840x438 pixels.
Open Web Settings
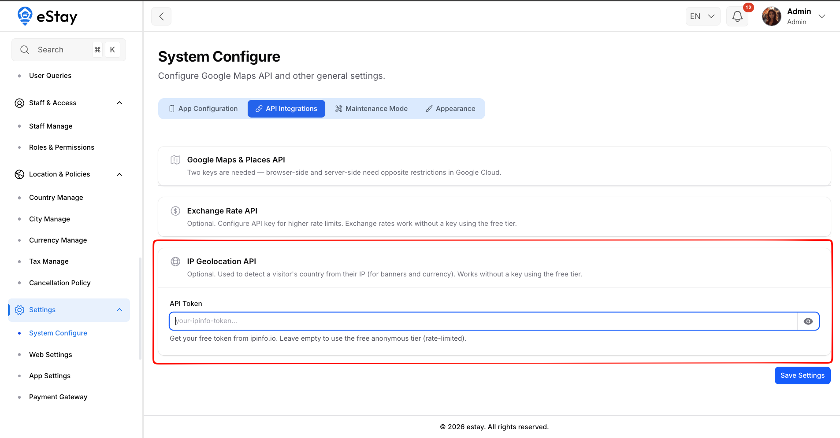(x=51, y=355)
